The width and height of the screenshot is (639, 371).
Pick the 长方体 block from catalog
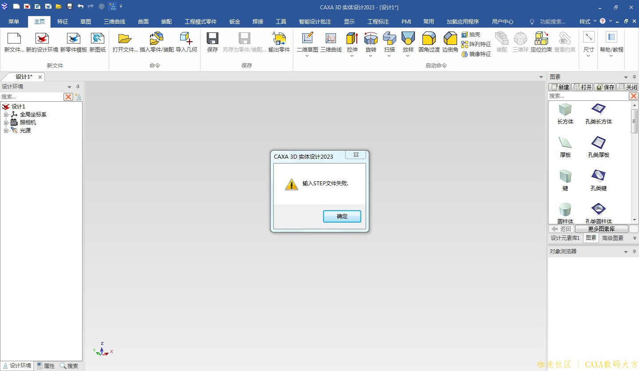(565, 114)
